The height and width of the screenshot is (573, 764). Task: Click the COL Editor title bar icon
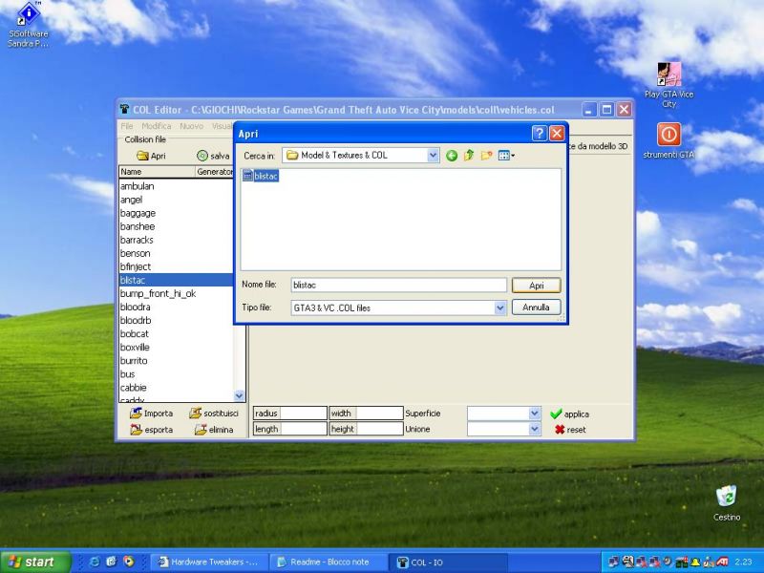(x=125, y=109)
